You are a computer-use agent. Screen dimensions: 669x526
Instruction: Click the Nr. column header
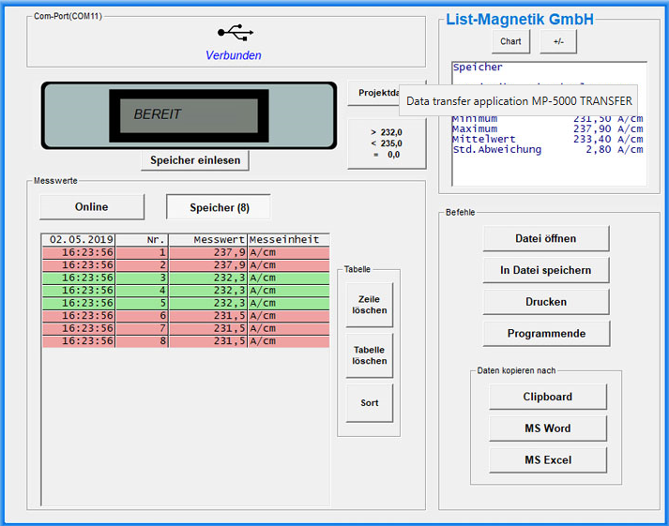point(142,239)
